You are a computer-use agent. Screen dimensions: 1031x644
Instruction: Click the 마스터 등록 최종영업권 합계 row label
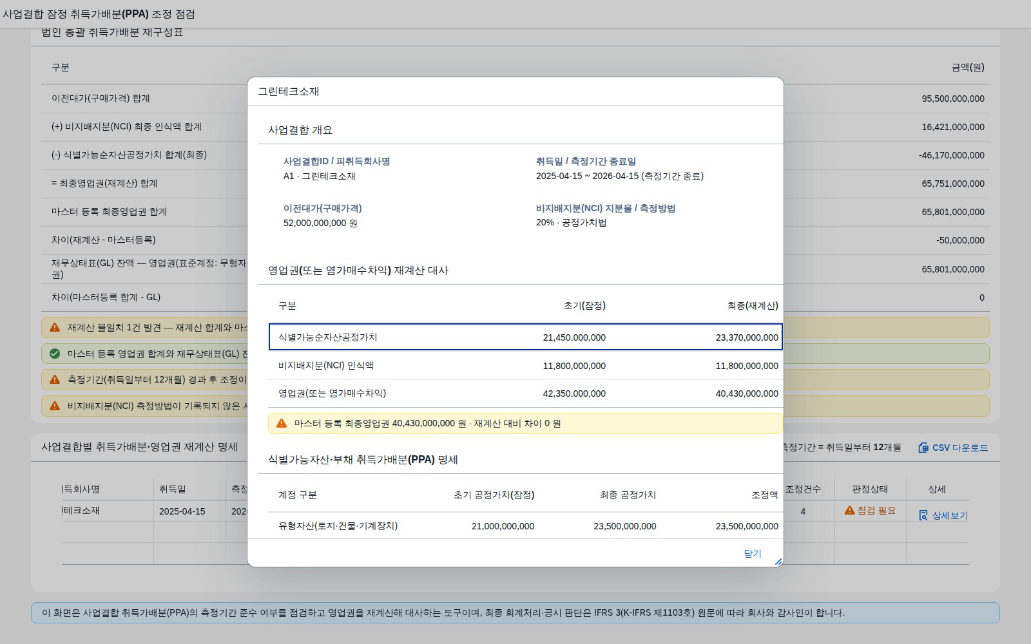coord(110,212)
